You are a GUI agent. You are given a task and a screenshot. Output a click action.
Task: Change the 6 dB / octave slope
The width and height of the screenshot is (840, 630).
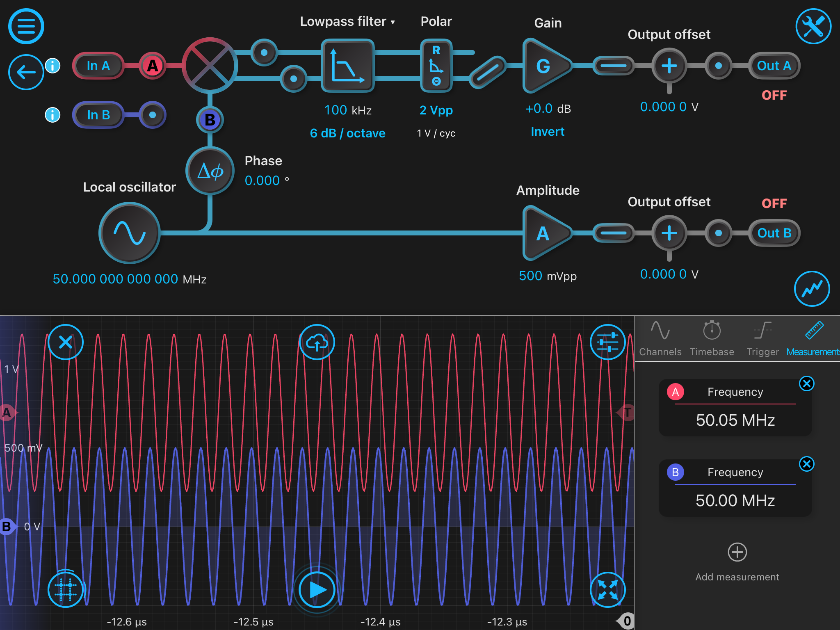pyautogui.click(x=347, y=133)
